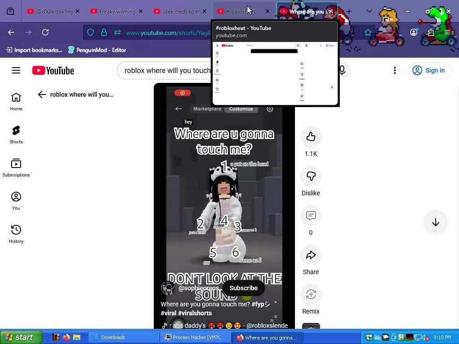Screen dimensions: 459x344
Task: Click the URL address bar
Action: click(x=168, y=33)
